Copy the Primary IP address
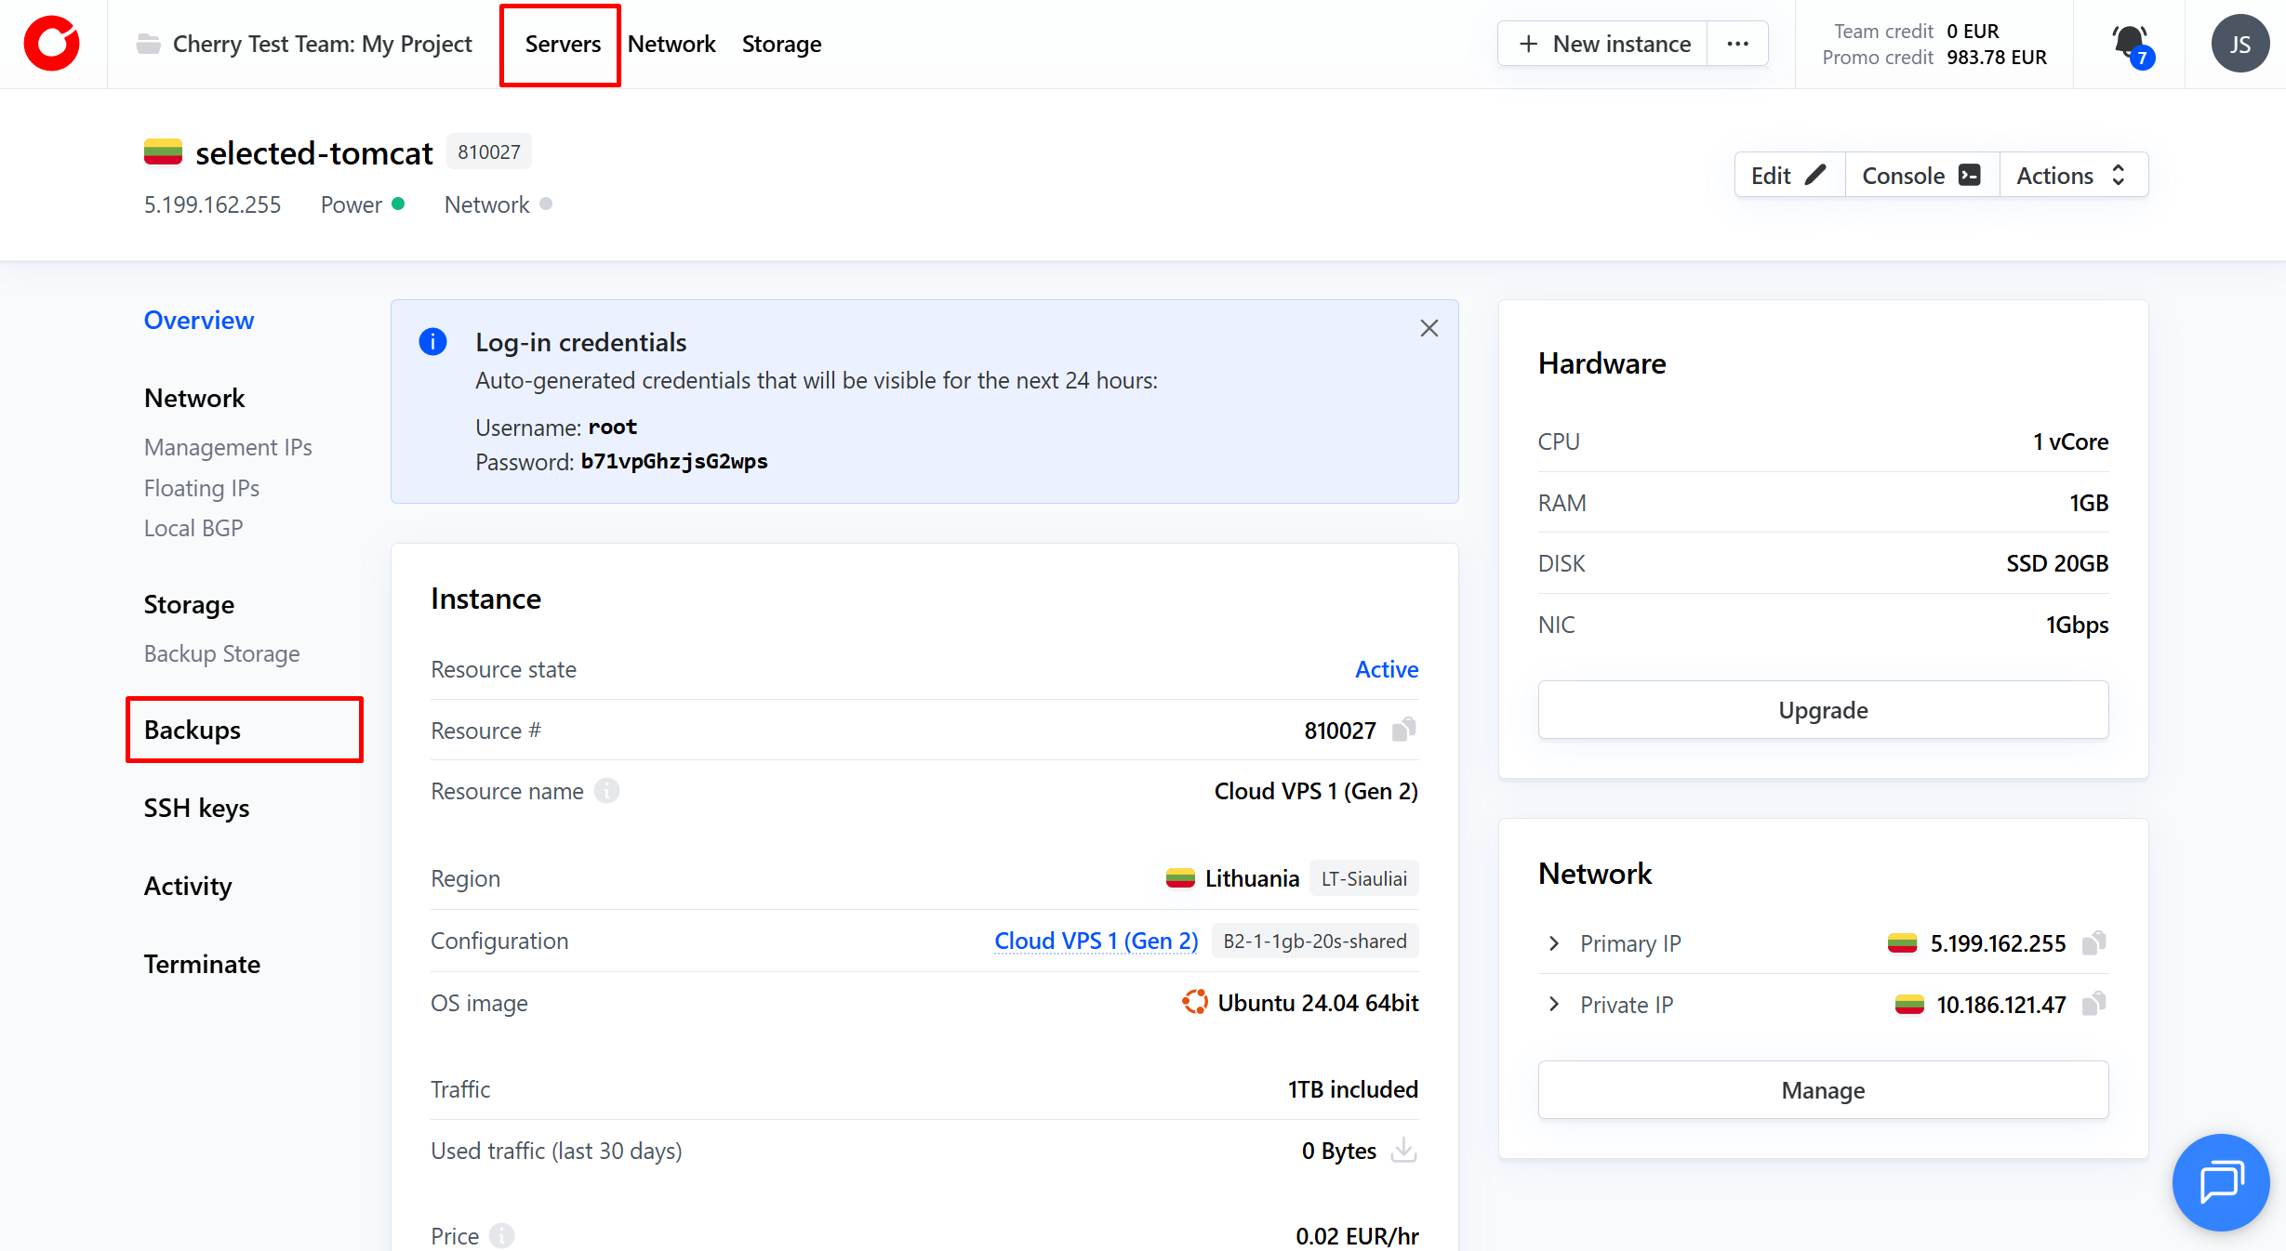The image size is (2286, 1251). 2093,943
